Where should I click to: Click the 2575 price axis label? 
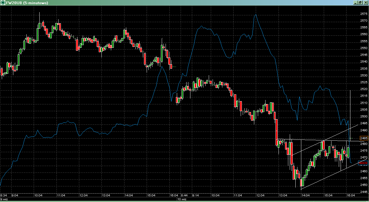(x=364, y=14)
